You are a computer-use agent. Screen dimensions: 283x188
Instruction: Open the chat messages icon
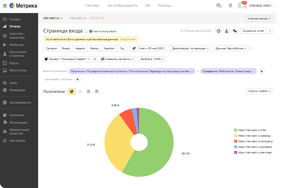tap(219, 5)
